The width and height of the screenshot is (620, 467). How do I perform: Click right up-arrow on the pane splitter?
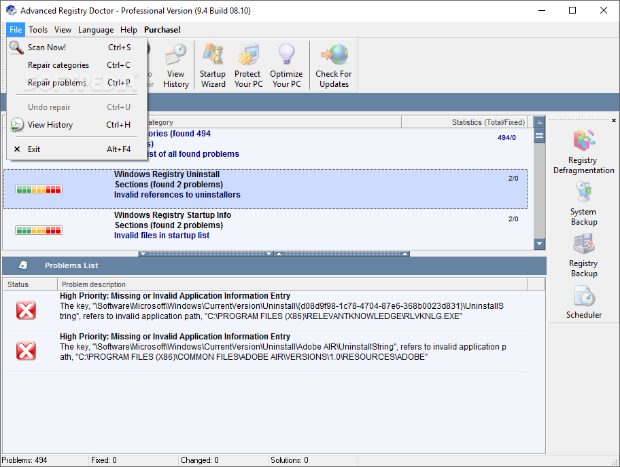click(405, 253)
